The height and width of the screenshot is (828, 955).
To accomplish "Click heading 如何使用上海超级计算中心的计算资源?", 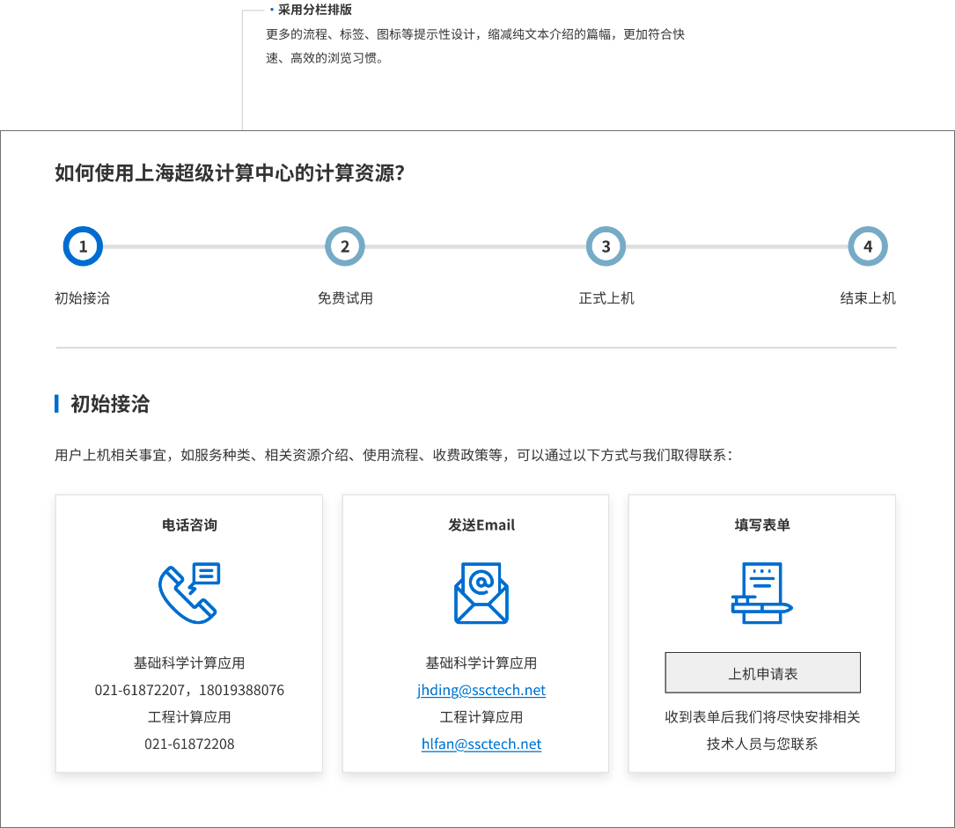I will (230, 173).
